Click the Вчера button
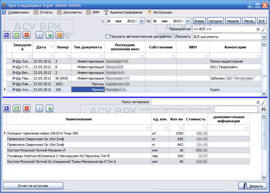 (199, 21)
